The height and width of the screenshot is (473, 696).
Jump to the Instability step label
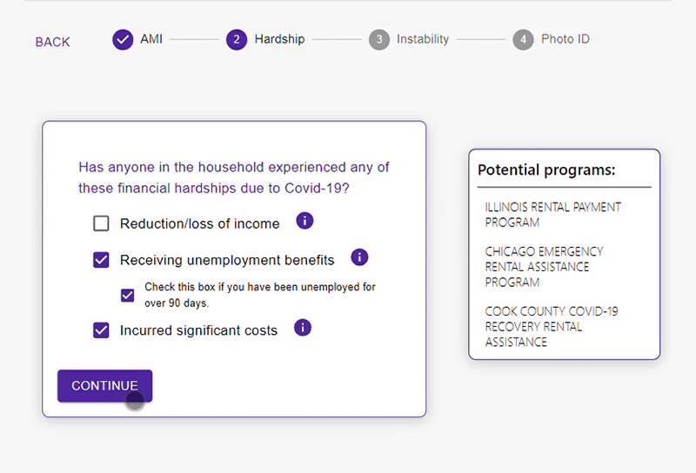click(x=423, y=39)
